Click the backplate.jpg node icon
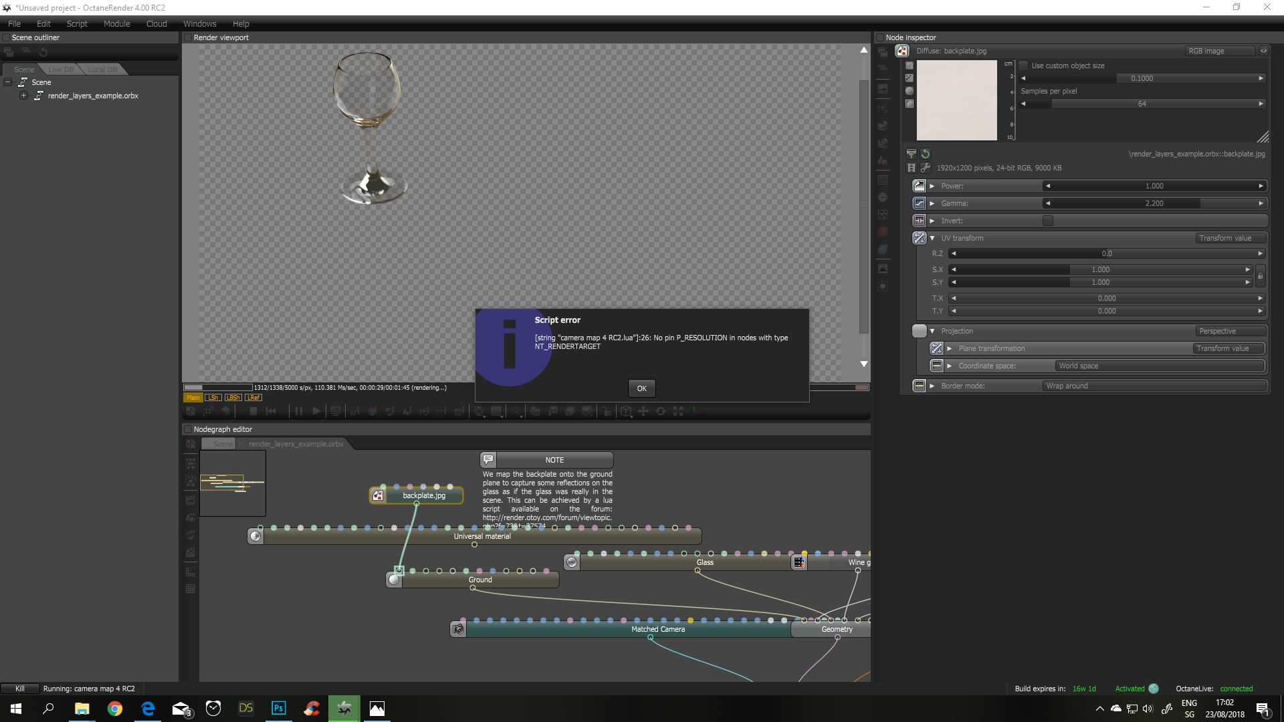1284x722 pixels. coord(379,495)
